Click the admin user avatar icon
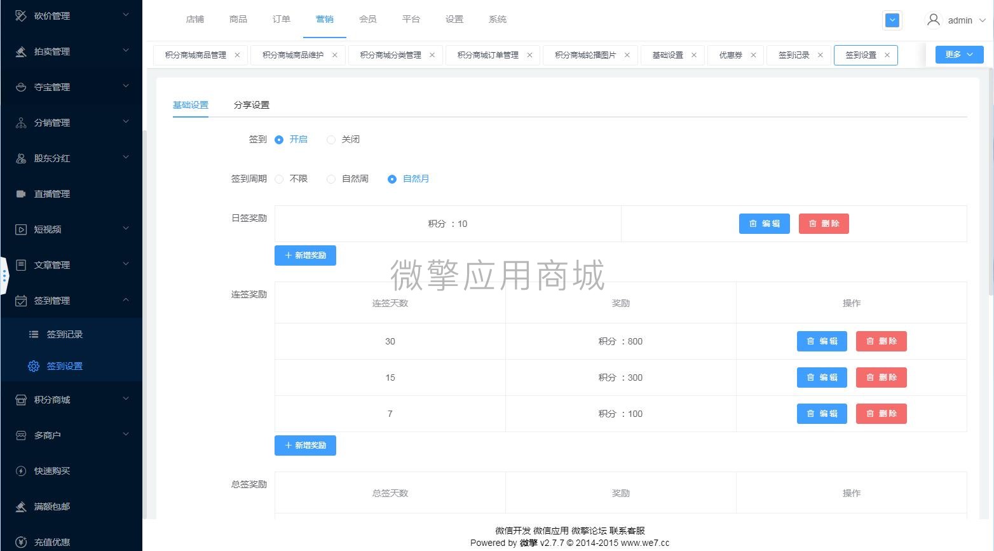 (933, 20)
